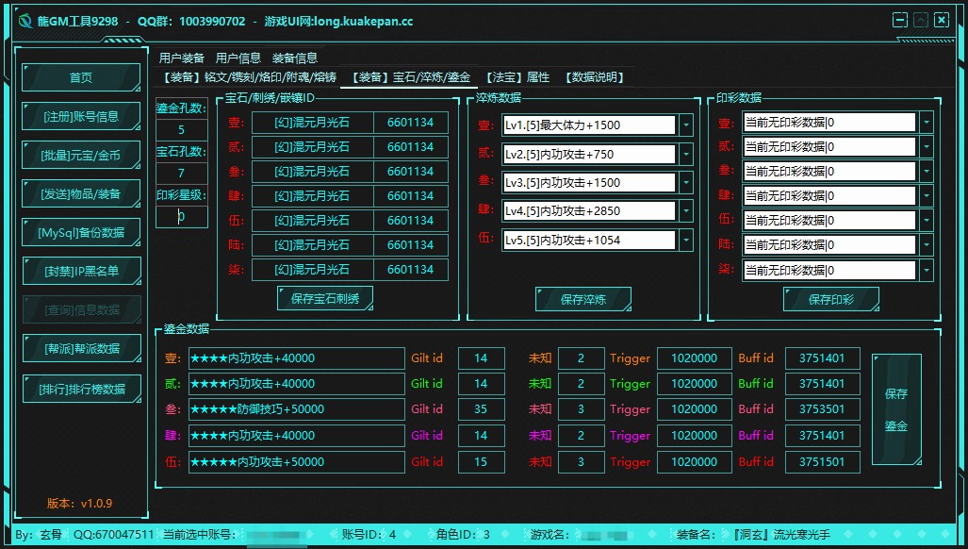The height and width of the screenshot is (549, 968).
Task: Open the 首页 home page
Action: click(81, 77)
